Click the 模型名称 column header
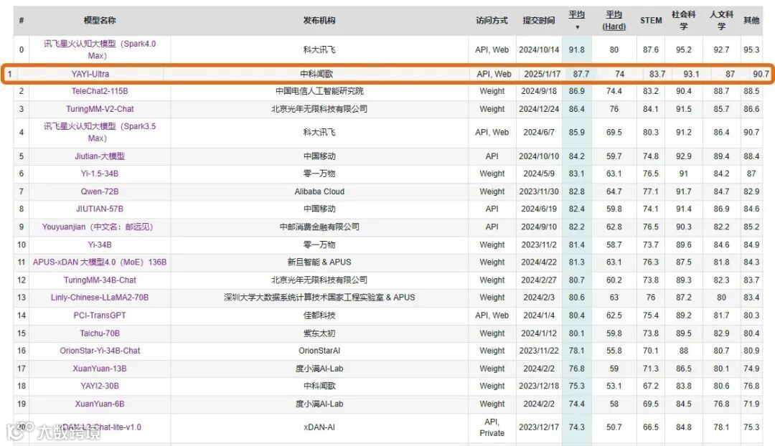775x446 pixels. [x=100, y=20]
